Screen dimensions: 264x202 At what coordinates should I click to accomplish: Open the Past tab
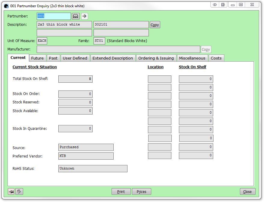click(x=53, y=58)
